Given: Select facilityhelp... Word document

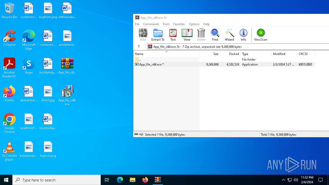Looking at the screenshot, I should point(48,66).
